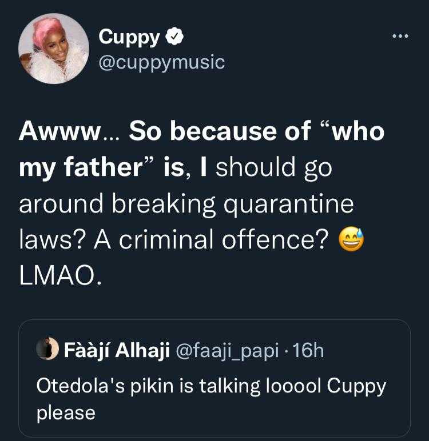Click the sweat-smile emoji in the tweet
This screenshot has width=429, height=441.
(351, 239)
